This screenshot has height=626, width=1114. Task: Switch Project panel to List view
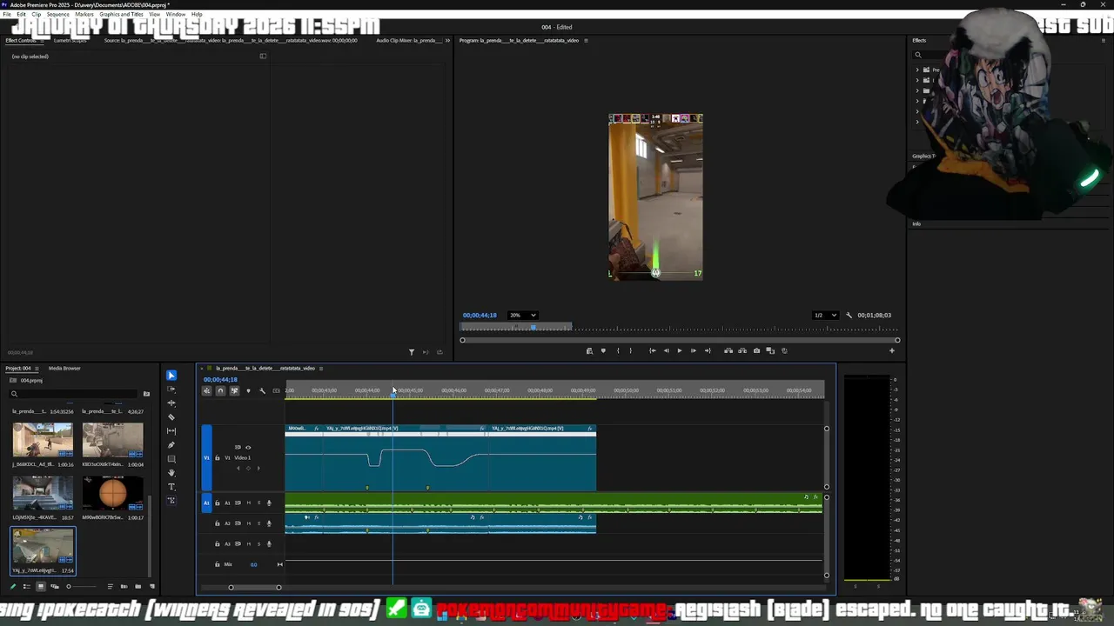tap(25, 586)
